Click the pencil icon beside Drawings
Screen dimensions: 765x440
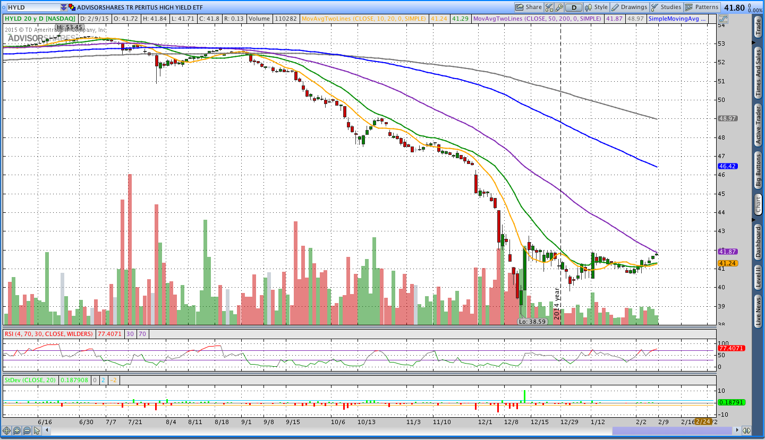(615, 7)
